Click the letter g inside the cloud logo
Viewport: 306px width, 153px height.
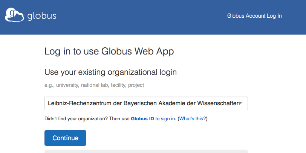click(13, 14)
